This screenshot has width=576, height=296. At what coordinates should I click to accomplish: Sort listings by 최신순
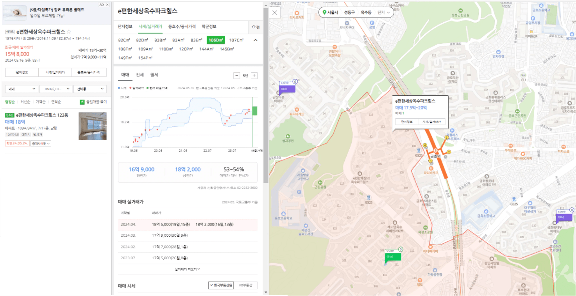tap(25, 102)
